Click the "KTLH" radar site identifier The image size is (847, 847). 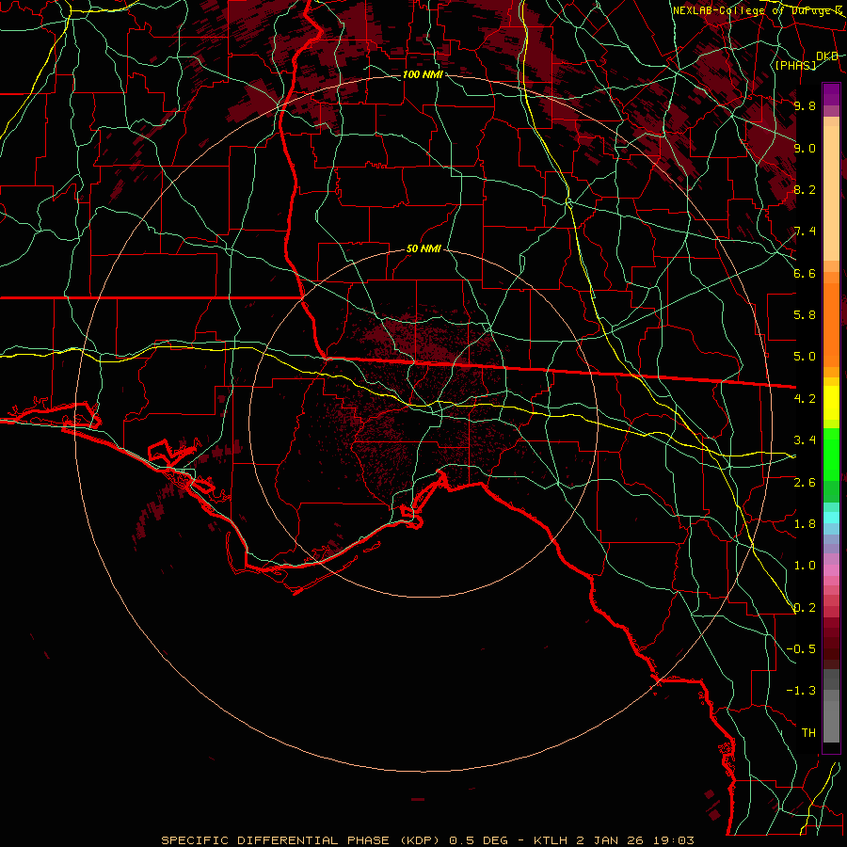tap(552, 840)
